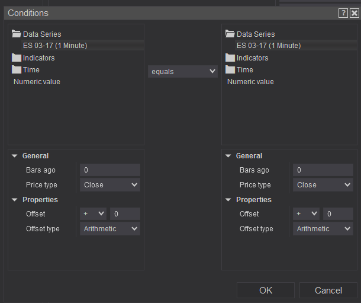The image size is (361, 303).
Task: Collapse the right Properties section
Action: pos(228,200)
